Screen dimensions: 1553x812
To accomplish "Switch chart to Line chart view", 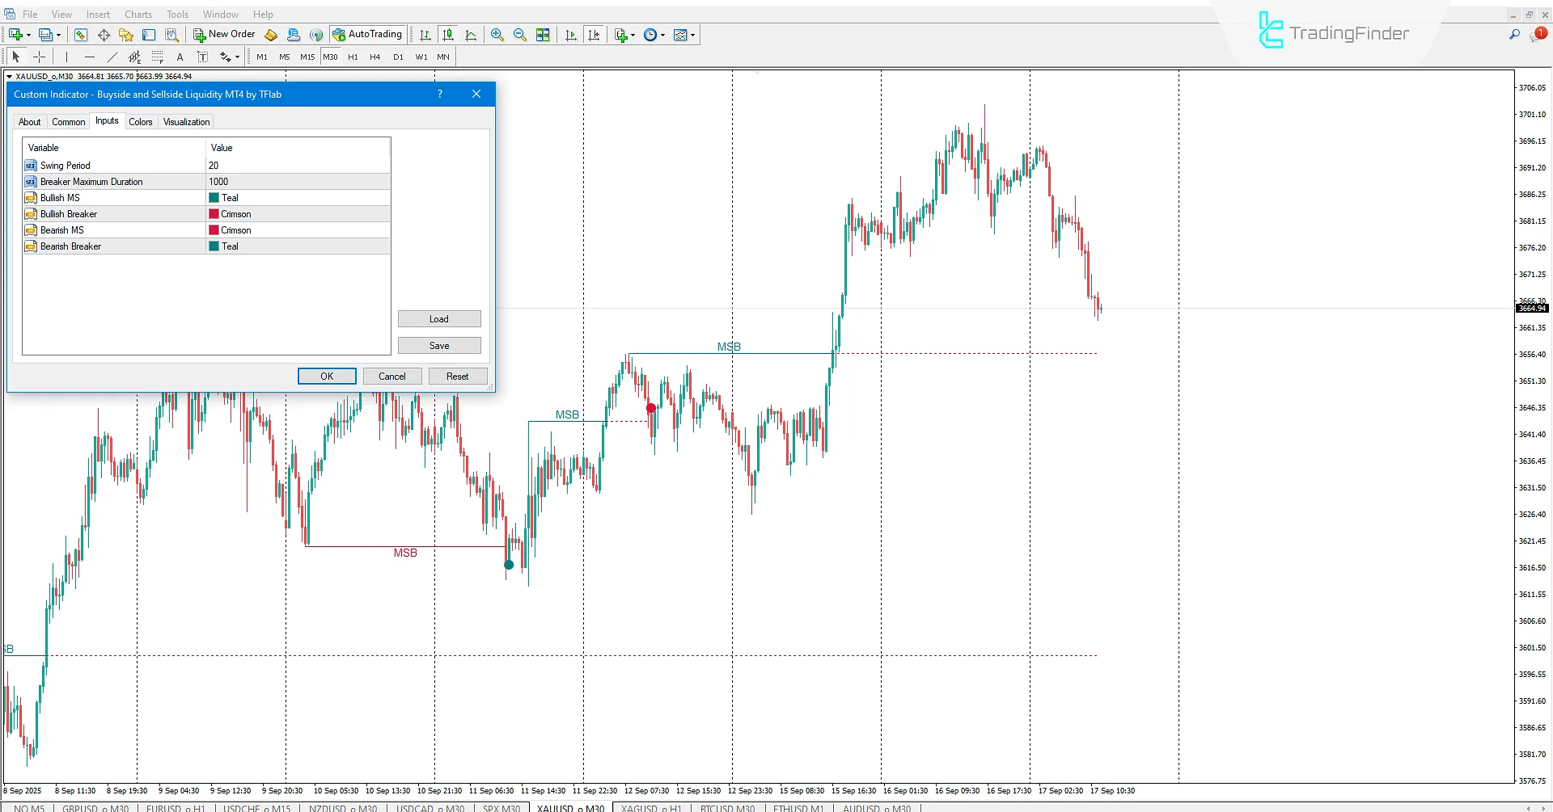I will pos(472,35).
